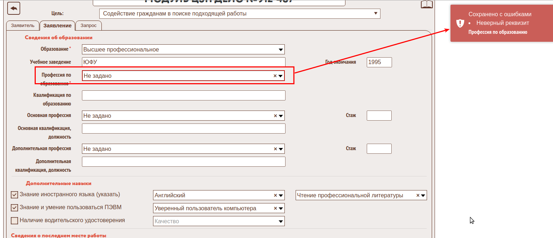Open Чтение профессиональной литературы dropdown arrow
Viewport: 553px width, 238px height.
click(x=423, y=196)
